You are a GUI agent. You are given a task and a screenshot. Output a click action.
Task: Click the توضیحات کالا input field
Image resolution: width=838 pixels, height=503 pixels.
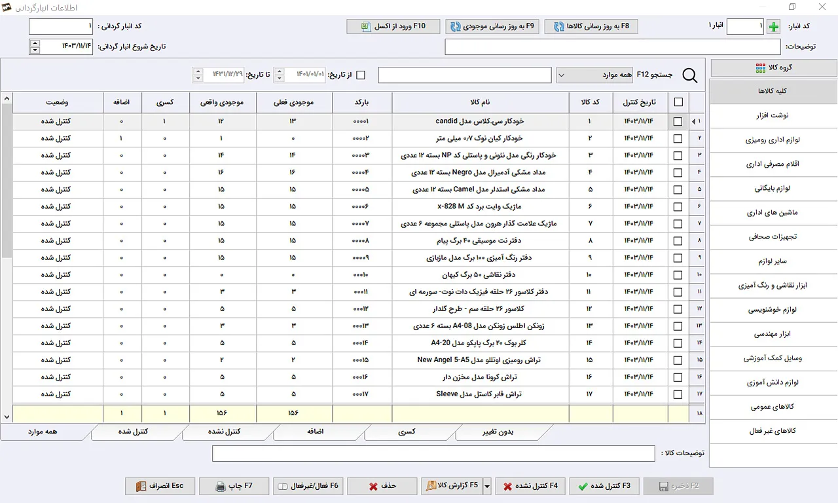pos(433,453)
